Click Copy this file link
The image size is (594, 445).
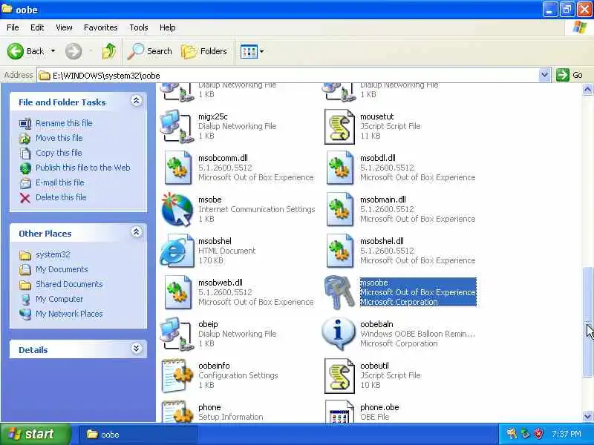(x=59, y=153)
